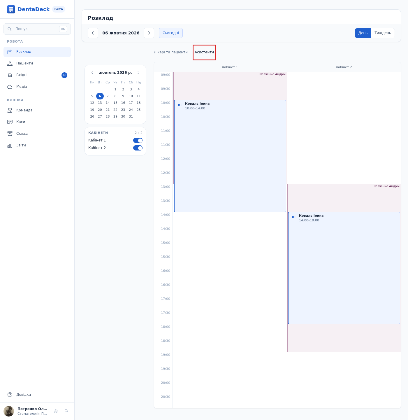
Task: Click the Вхідні unread count badge
Action: (64, 75)
